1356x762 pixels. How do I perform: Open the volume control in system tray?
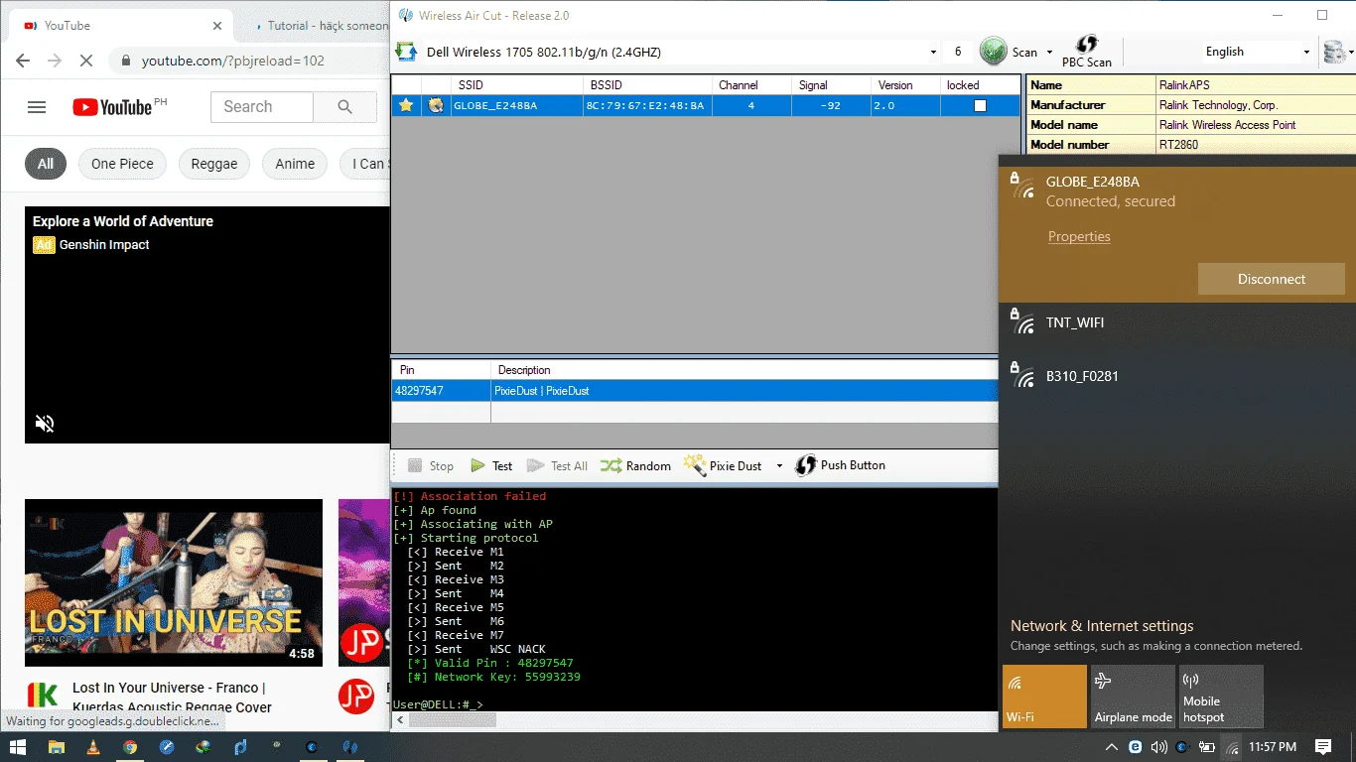tap(1158, 747)
